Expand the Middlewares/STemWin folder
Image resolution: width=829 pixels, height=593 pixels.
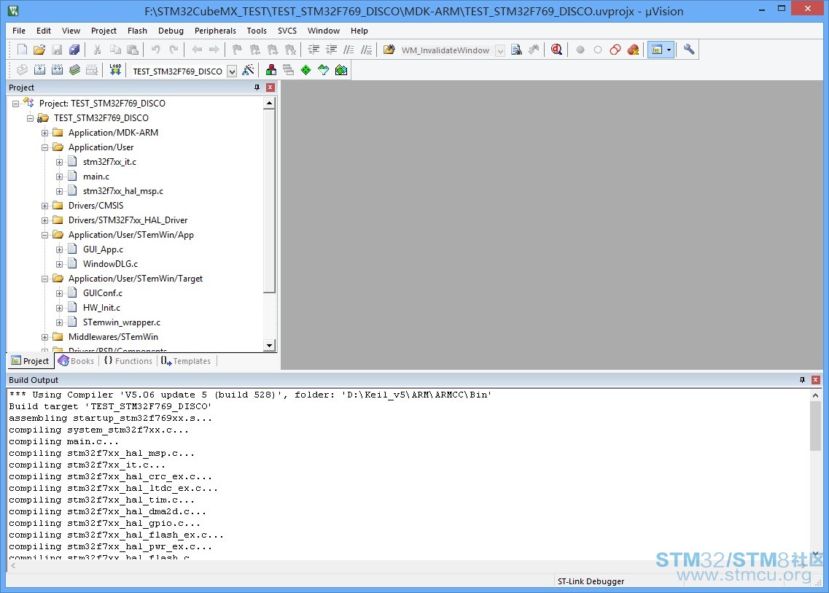[45, 337]
